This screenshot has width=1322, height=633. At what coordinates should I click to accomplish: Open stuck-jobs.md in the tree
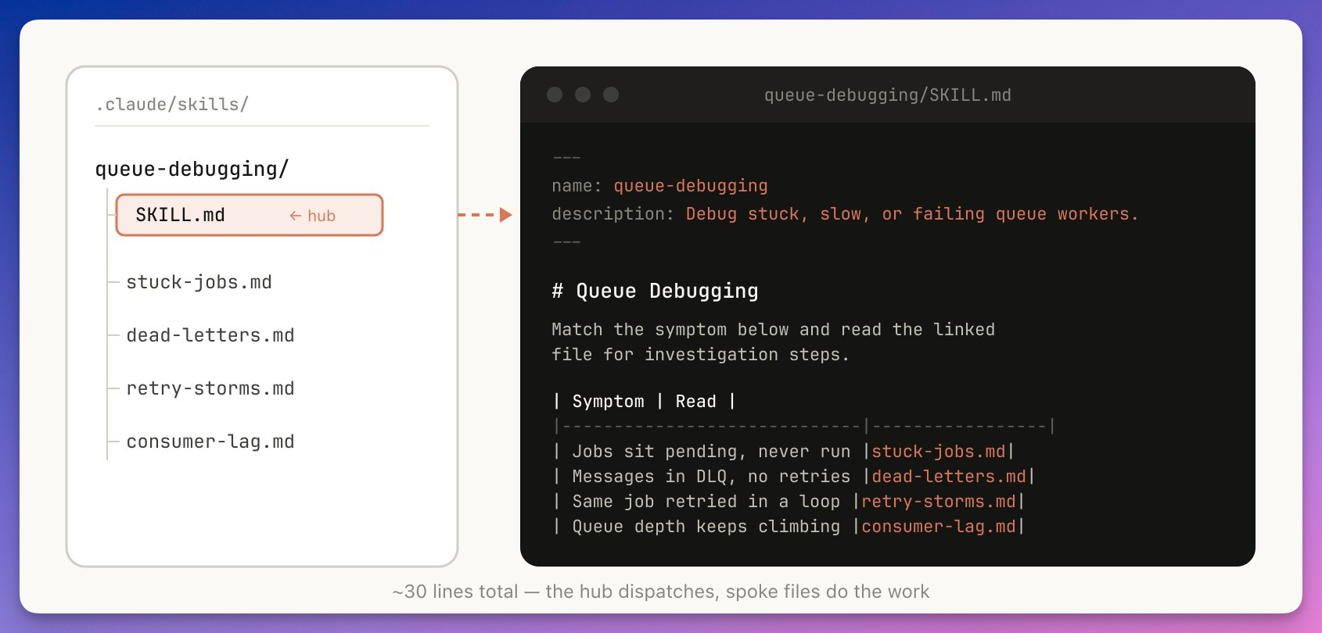pyautogui.click(x=199, y=282)
